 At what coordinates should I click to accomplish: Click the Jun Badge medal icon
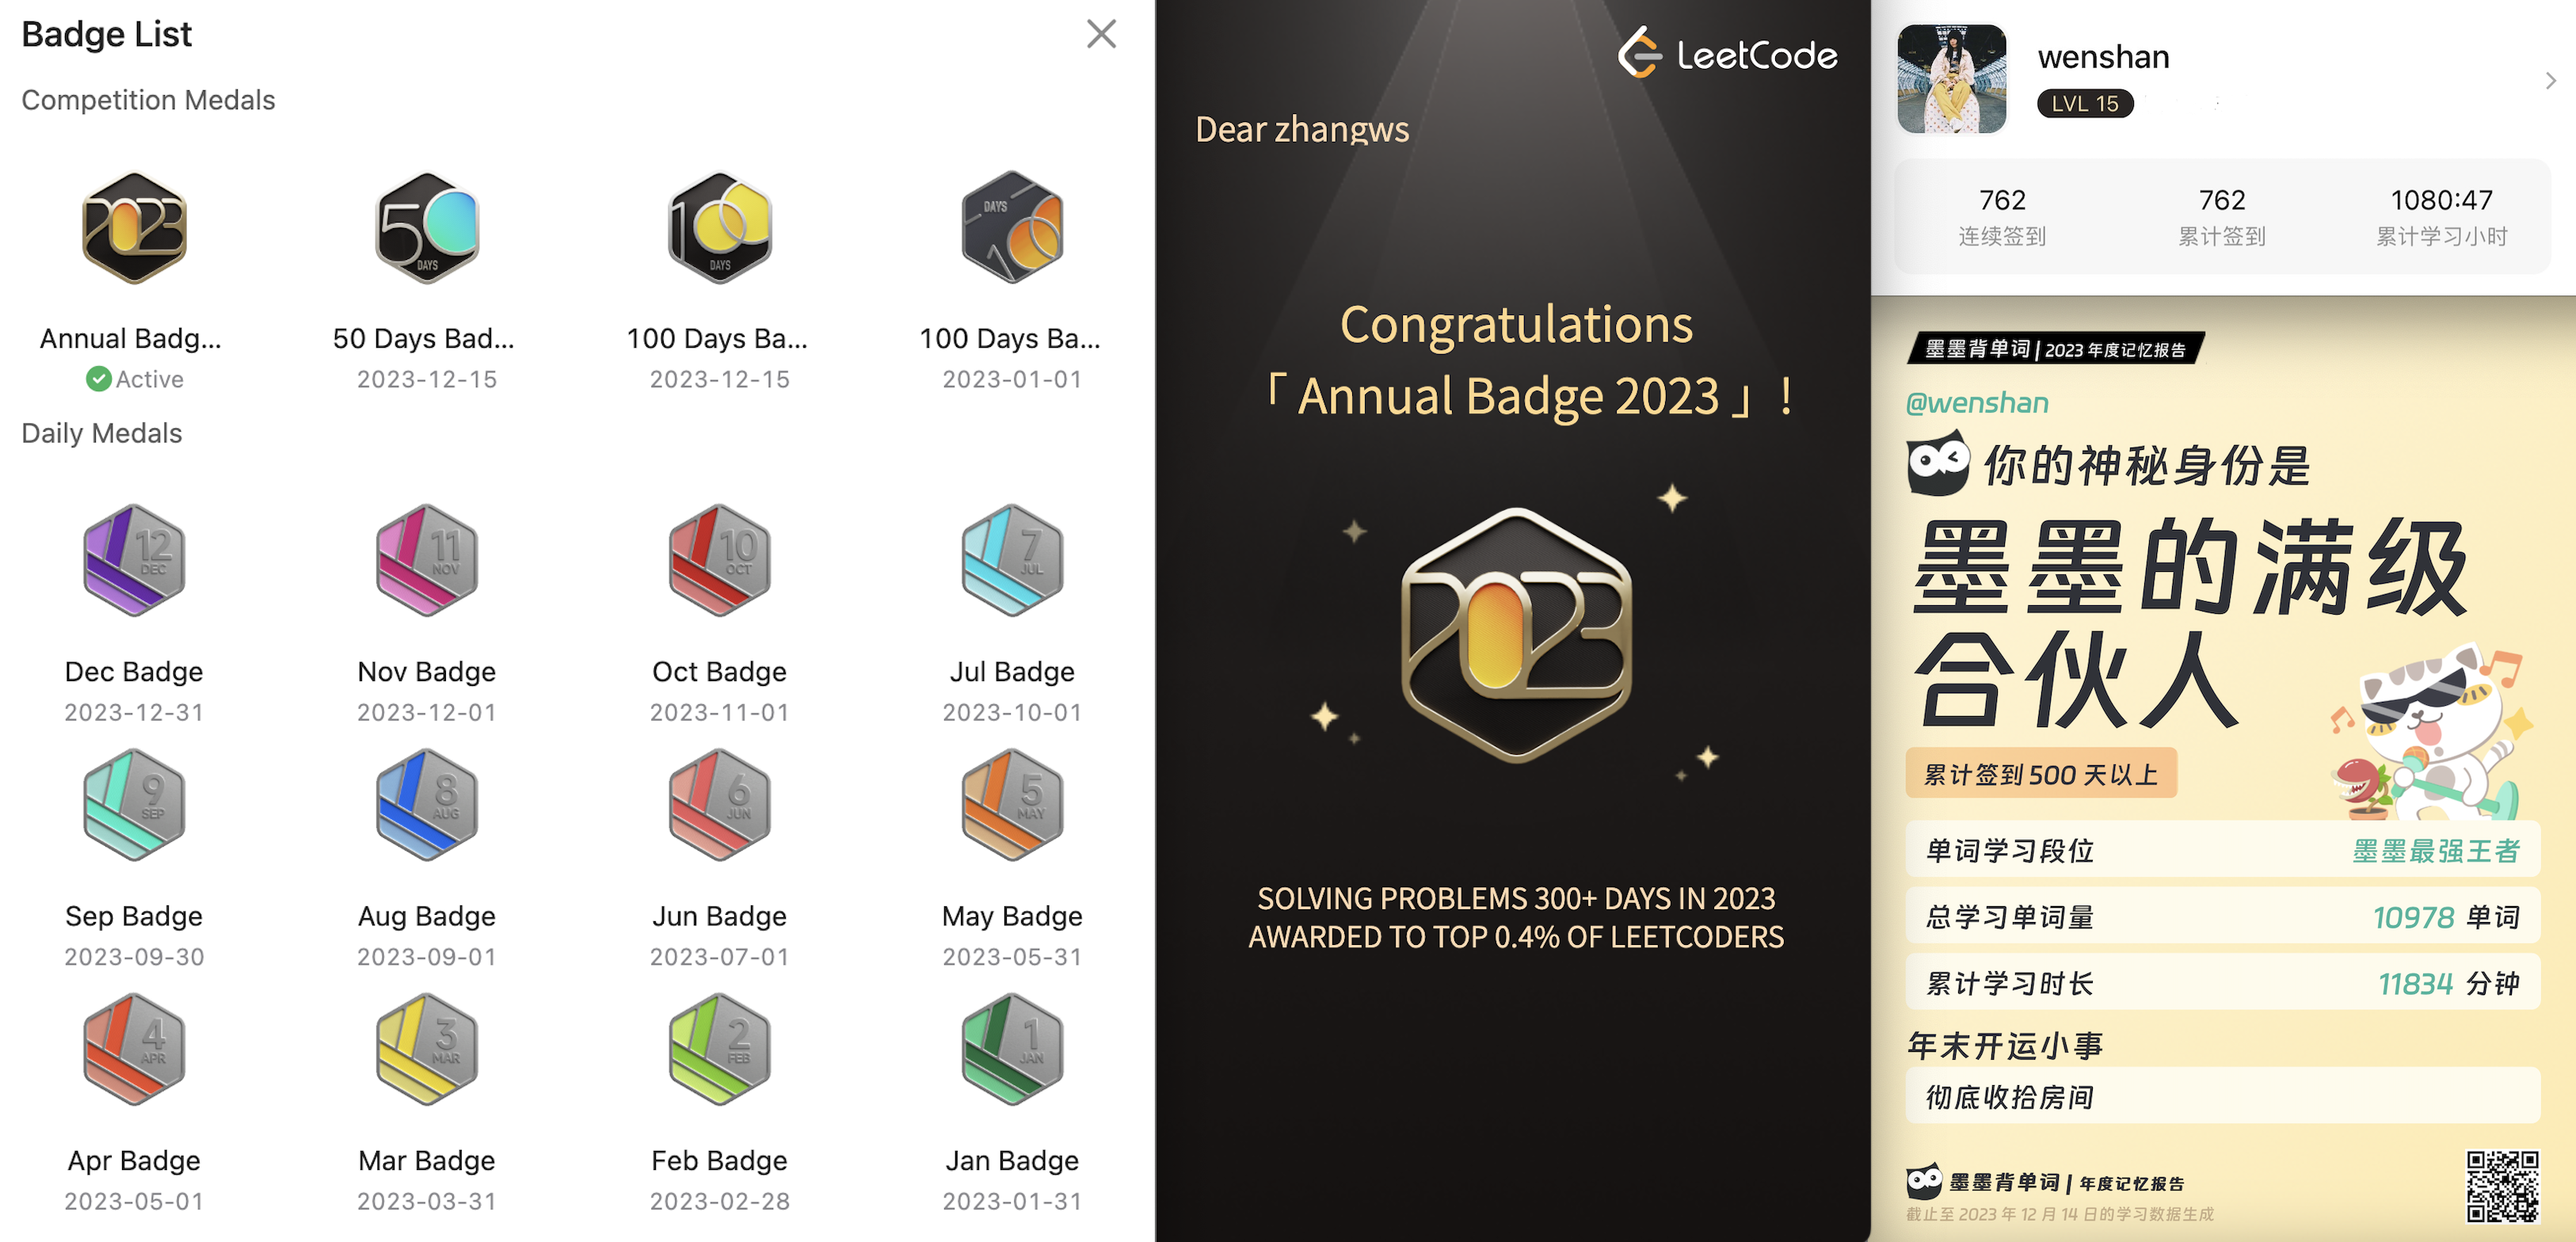point(720,805)
